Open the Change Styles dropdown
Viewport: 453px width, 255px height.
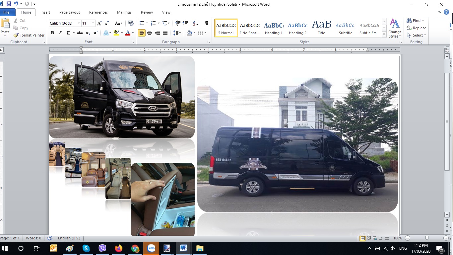pos(395,29)
